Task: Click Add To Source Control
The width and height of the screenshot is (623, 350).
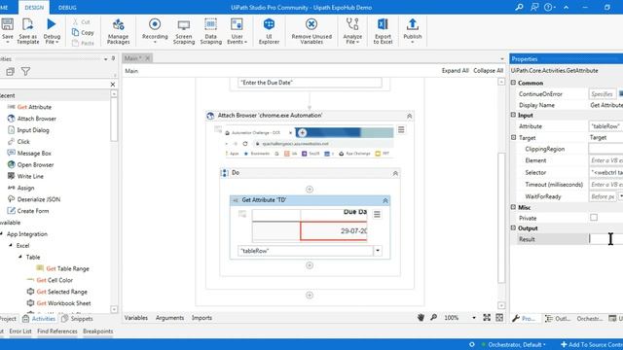Action: coord(592,344)
